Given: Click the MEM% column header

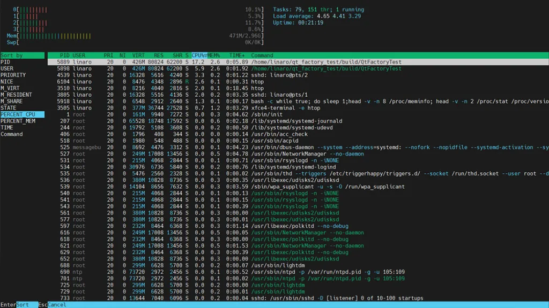Looking at the screenshot, I should 213,56.
